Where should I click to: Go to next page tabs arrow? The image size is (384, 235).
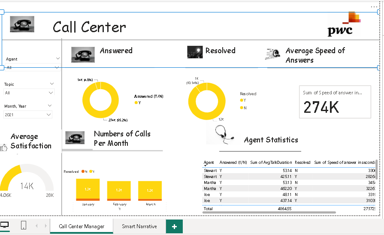[45, 226]
